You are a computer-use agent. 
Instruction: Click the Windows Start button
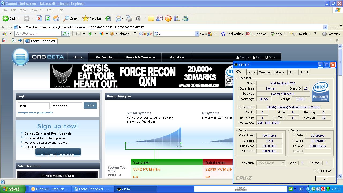[x=13, y=189]
